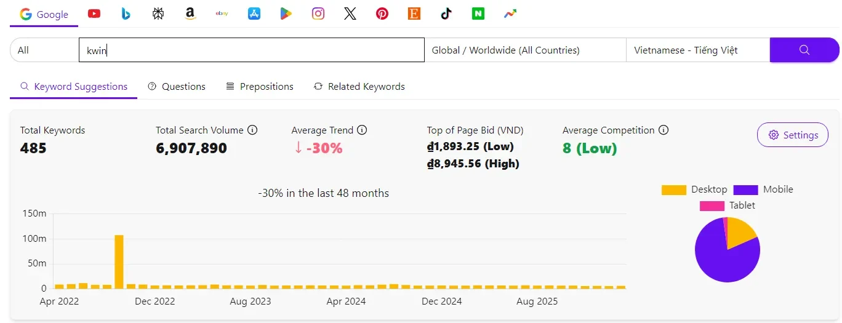The image size is (842, 323).
Task: Click the TikTok platform icon
Action: [x=446, y=14]
